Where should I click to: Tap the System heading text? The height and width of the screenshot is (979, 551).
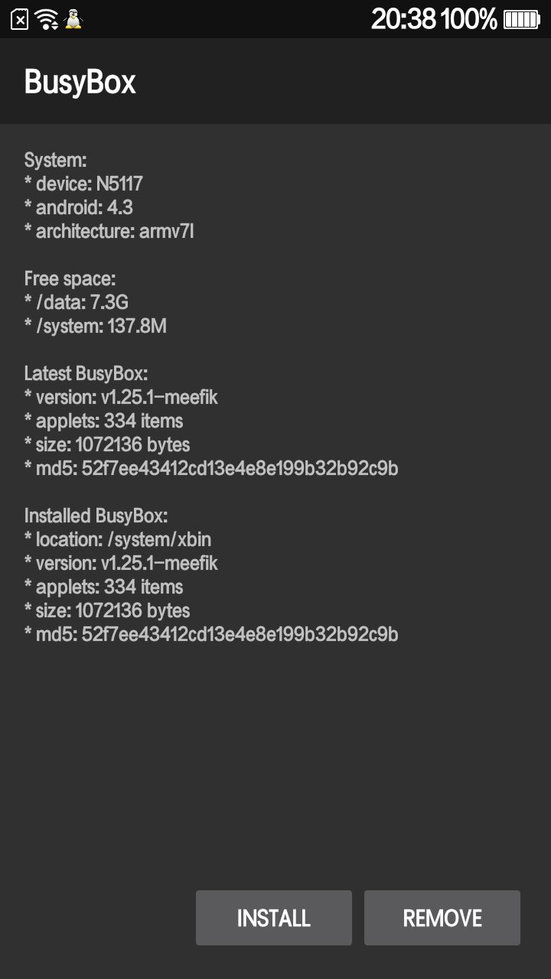coord(55,160)
